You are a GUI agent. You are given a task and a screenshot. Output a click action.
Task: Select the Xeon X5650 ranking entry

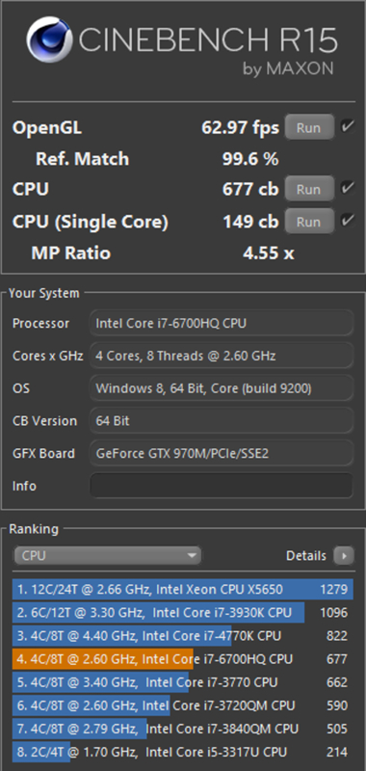point(183,589)
